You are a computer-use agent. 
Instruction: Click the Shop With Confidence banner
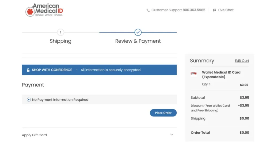pyautogui.click(x=99, y=70)
